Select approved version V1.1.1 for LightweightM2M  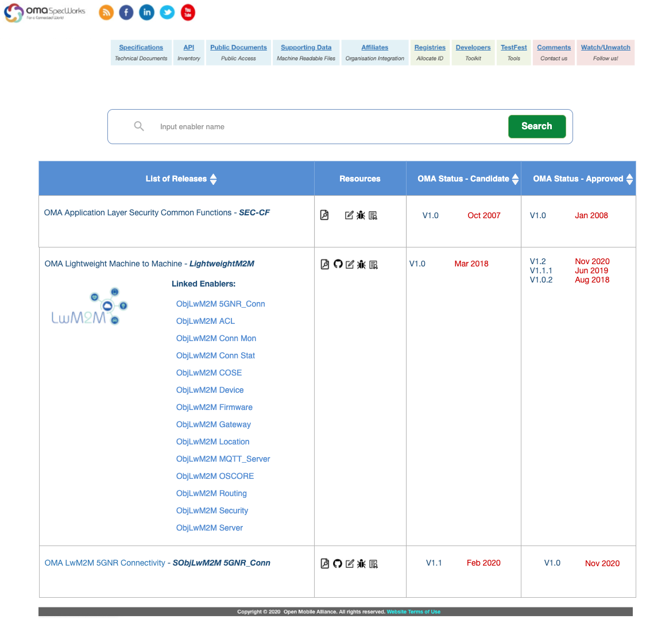click(x=541, y=271)
